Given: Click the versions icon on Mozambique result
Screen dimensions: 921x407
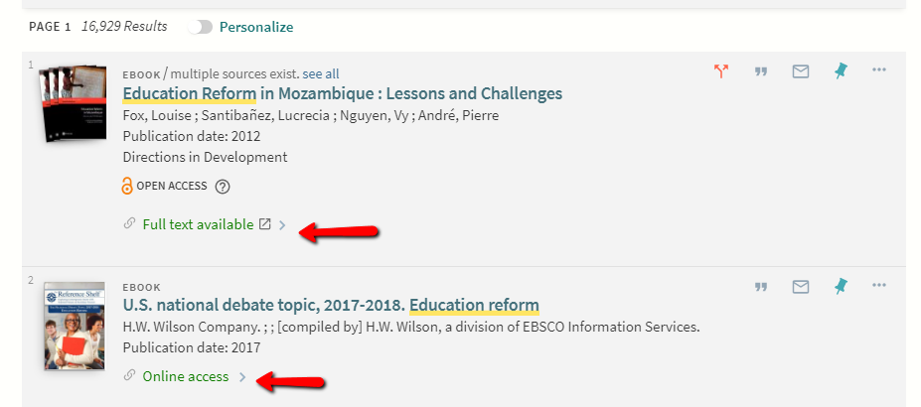Looking at the screenshot, I should point(722,71).
